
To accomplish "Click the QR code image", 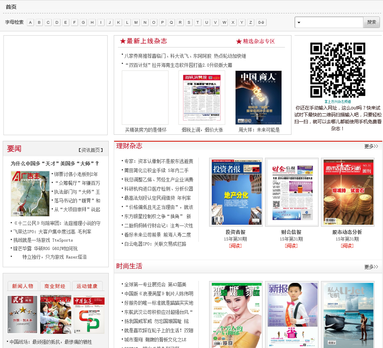I will (x=337, y=70).
